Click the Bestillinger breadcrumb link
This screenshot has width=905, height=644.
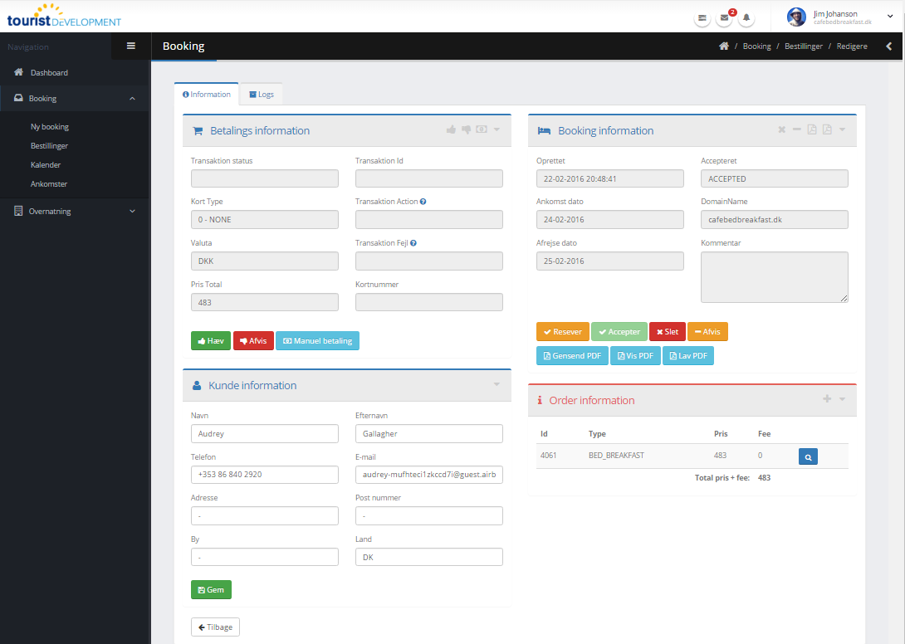(803, 46)
